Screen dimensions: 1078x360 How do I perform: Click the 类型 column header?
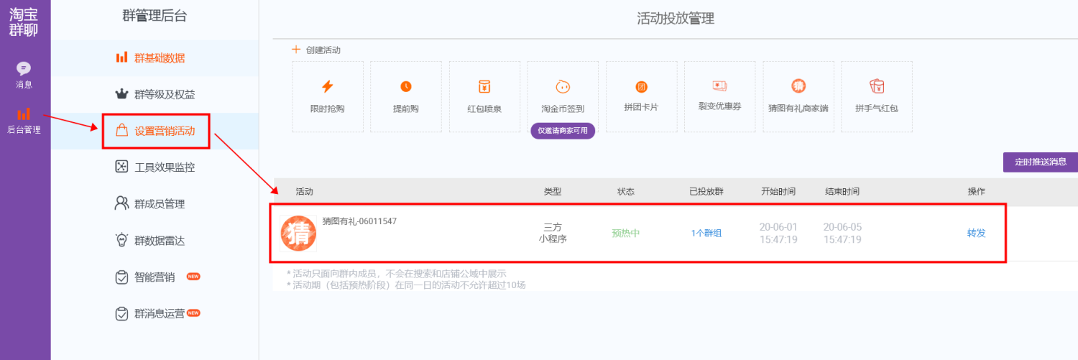[553, 192]
